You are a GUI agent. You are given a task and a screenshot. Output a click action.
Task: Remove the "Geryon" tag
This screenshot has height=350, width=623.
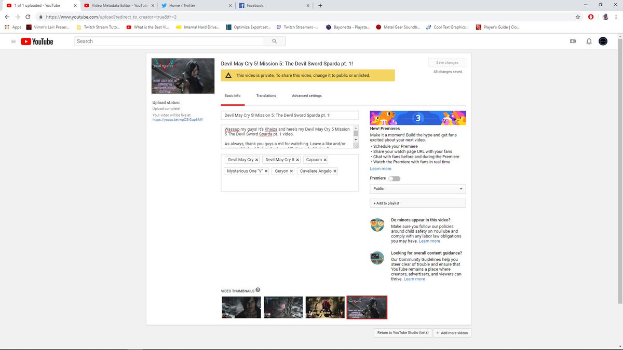pyautogui.click(x=291, y=171)
